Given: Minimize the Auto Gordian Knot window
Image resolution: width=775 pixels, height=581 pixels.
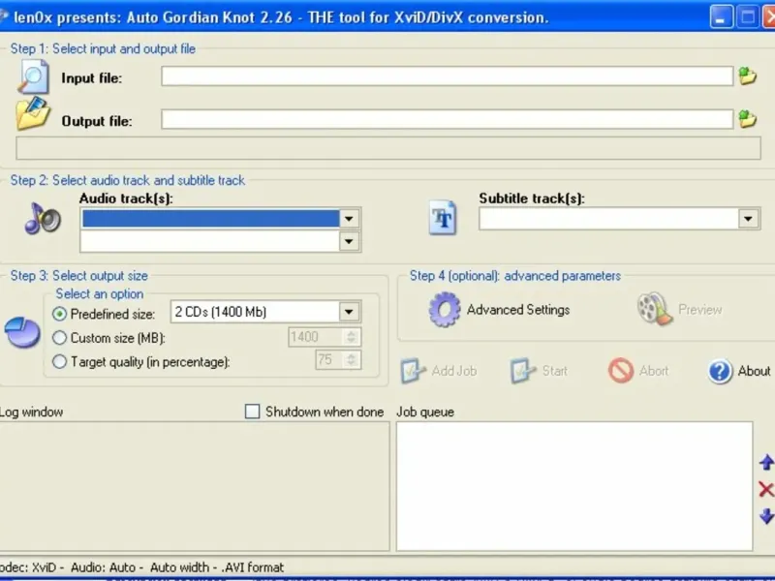Looking at the screenshot, I should point(721,17).
